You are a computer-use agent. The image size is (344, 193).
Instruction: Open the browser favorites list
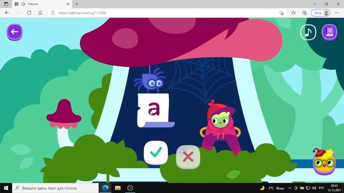click(293, 13)
